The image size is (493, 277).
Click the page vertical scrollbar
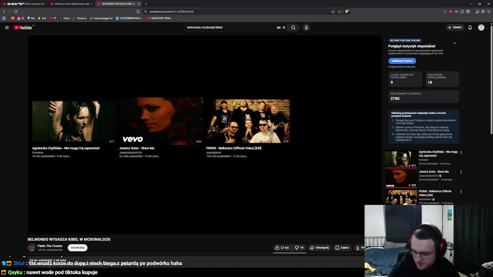[x=491, y=79]
